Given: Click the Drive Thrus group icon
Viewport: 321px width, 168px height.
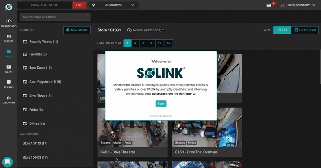Looking at the screenshot, I should (25, 96).
